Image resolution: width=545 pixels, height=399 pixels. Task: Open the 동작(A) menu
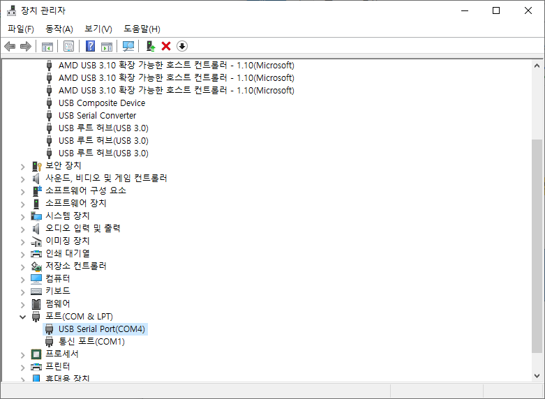[59, 29]
